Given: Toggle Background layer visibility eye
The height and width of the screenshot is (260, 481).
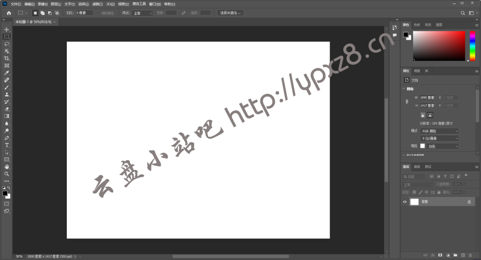Looking at the screenshot, I should point(405,202).
